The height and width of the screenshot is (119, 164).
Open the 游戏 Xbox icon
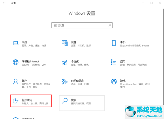point(114,81)
